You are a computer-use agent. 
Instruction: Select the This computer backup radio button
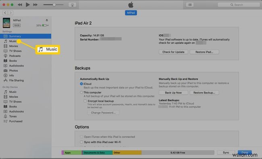click(x=81, y=93)
